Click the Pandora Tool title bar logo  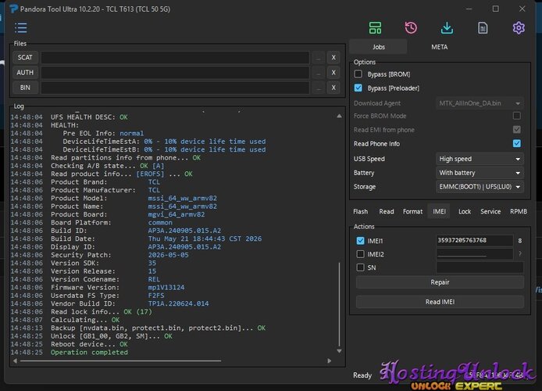pyautogui.click(x=13, y=9)
